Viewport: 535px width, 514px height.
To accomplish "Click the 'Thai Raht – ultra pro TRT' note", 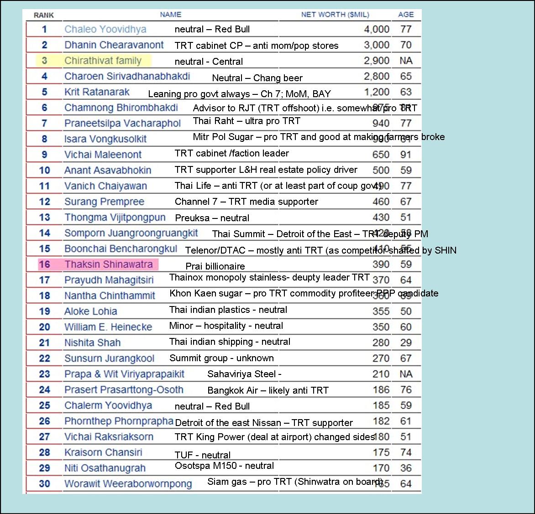I will [247, 121].
